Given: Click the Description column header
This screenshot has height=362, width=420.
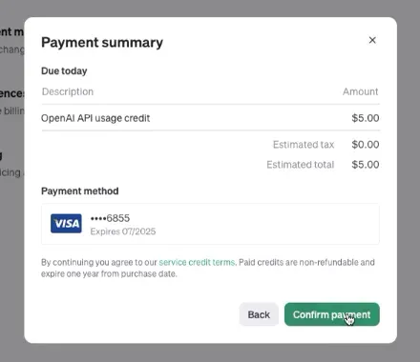Looking at the screenshot, I should click(x=68, y=91).
